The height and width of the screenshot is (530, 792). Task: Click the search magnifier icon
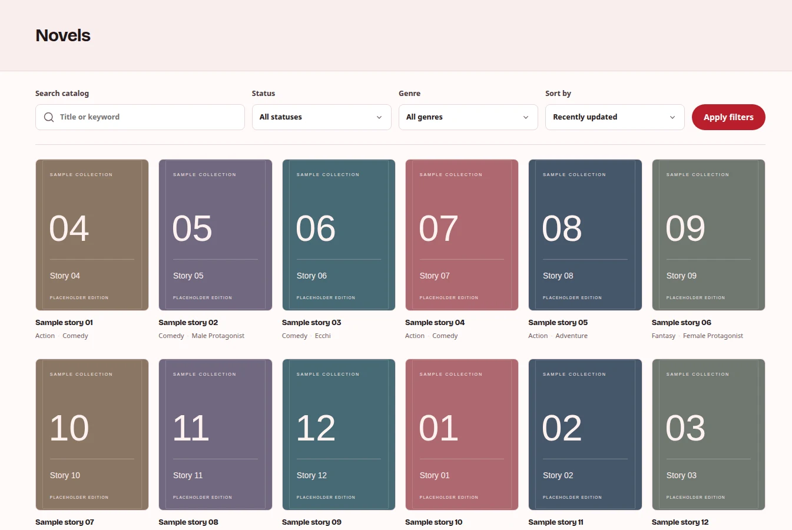(x=49, y=117)
